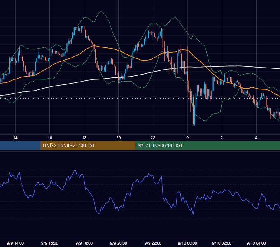The height and width of the screenshot is (247, 280).
Task: Click the 22 hour label on price chart axis
Action: pyautogui.click(x=153, y=138)
